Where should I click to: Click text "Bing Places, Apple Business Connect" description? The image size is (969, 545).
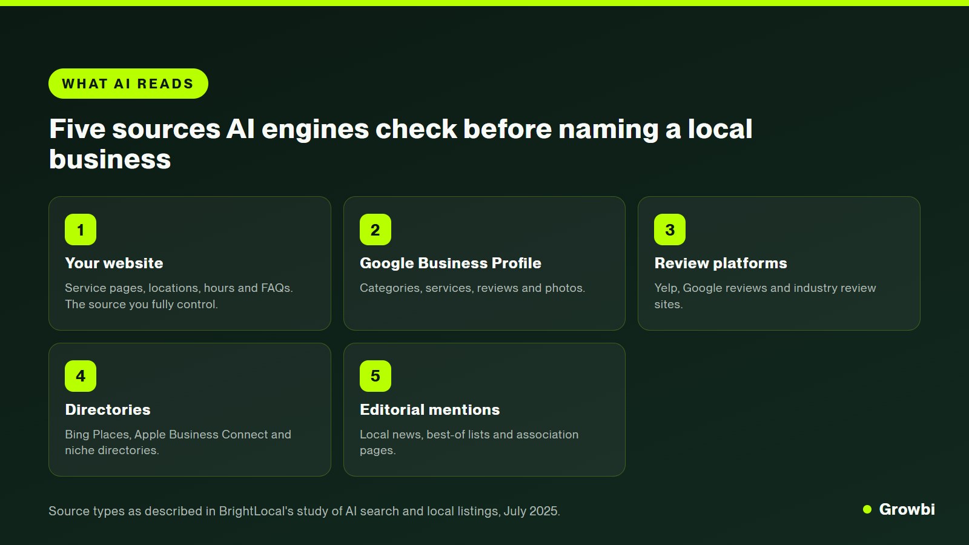point(178,442)
